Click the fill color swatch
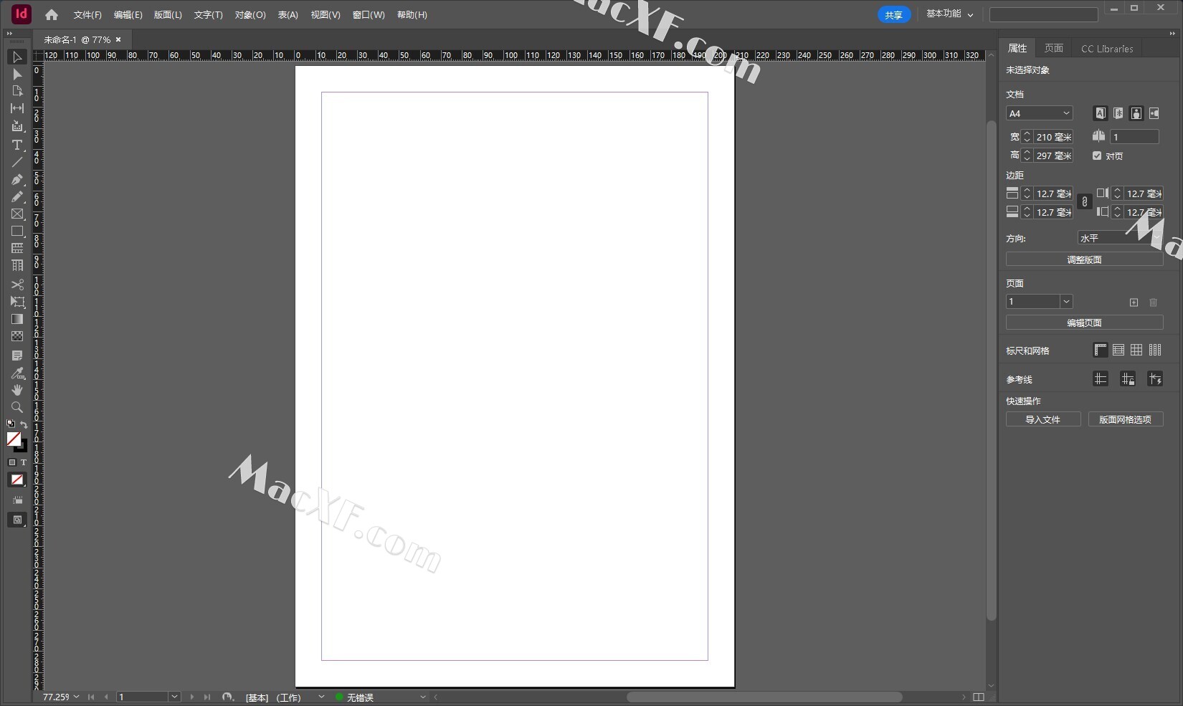Viewport: 1183px width, 706px height. (13, 438)
